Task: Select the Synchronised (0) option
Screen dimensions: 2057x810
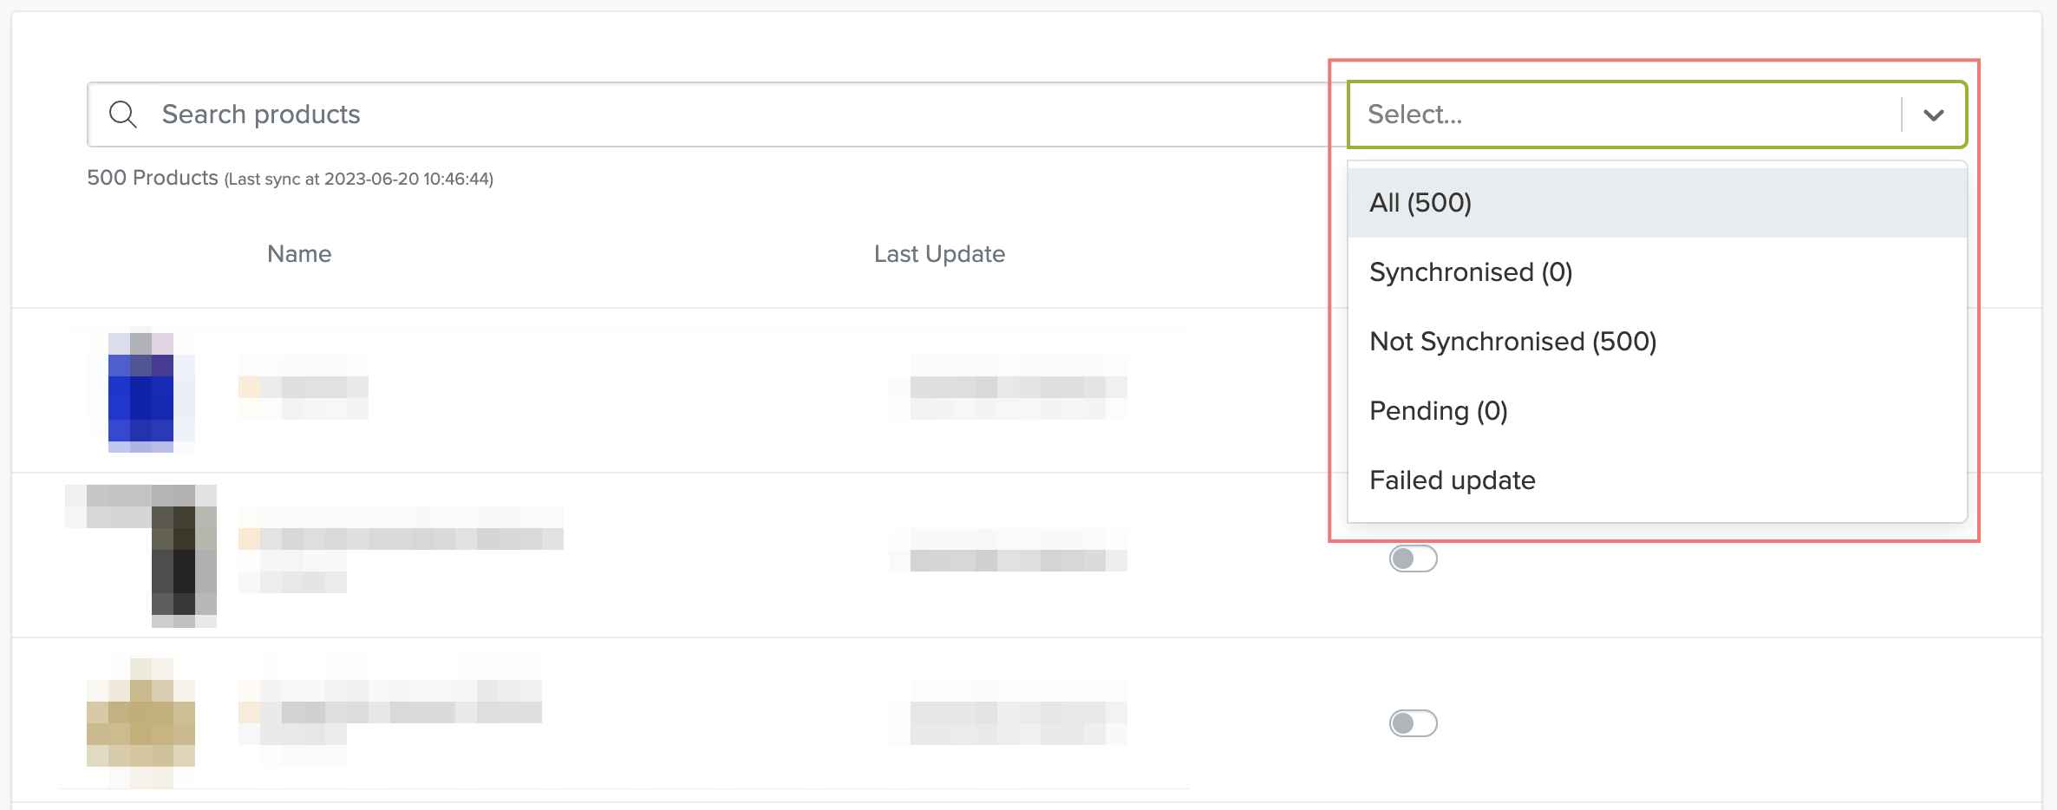Action: coord(1656,272)
